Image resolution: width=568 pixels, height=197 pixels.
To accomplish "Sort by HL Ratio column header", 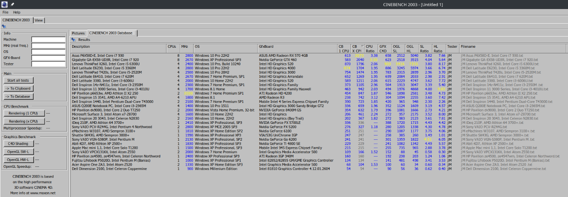I will 440,48.
